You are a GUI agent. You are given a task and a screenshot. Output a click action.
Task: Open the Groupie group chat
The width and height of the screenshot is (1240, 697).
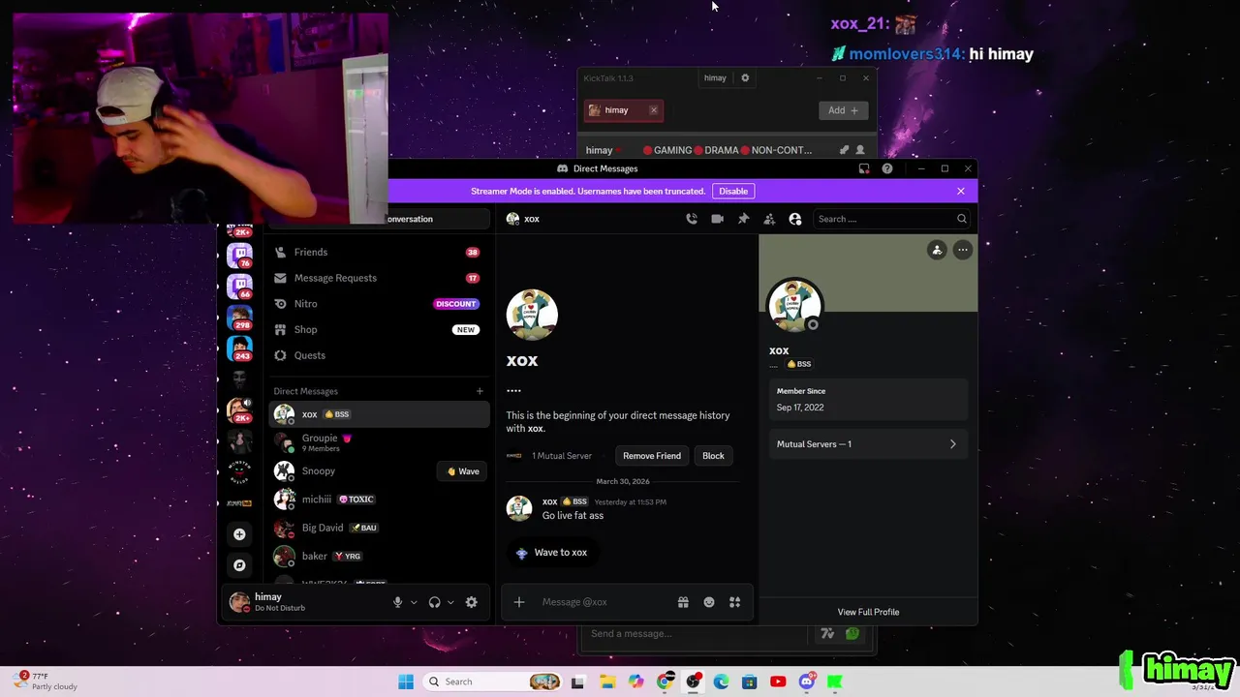click(x=379, y=442)
